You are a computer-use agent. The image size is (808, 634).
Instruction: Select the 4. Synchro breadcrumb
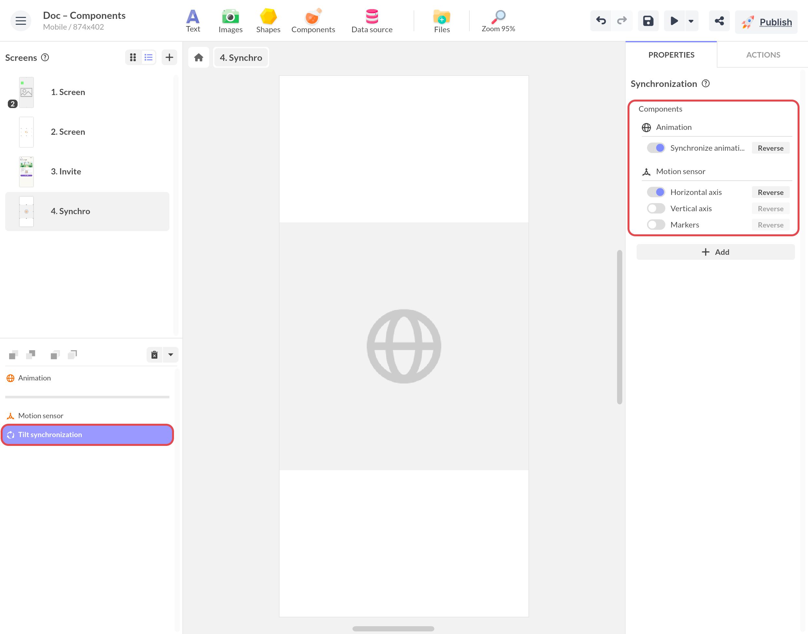pos(241,58)
